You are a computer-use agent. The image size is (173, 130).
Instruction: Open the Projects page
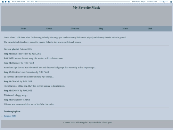75,29
